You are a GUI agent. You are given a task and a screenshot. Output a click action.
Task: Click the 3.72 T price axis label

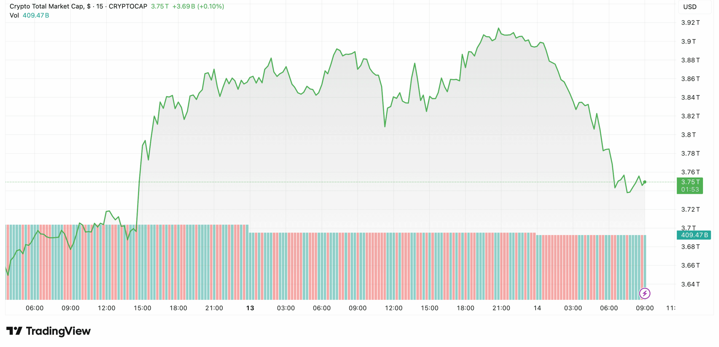[x=690, y=209]
